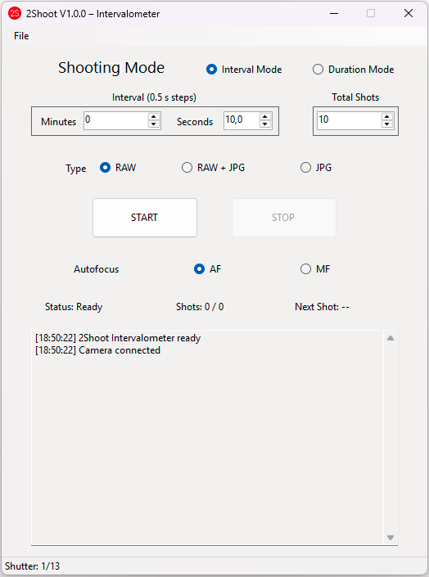Click the log scroll up arrow

[x=391, y=338]
